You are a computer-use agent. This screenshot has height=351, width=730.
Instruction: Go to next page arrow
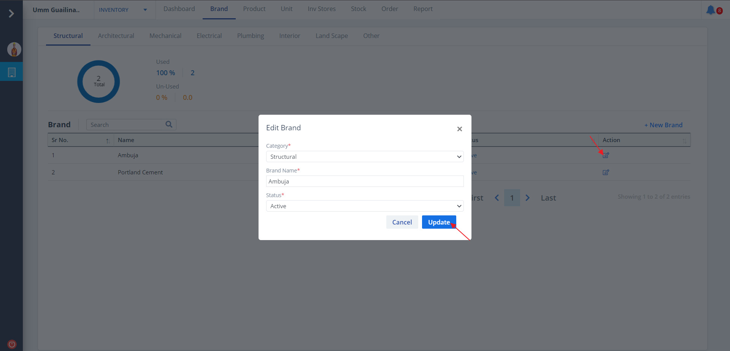(527, 198)
